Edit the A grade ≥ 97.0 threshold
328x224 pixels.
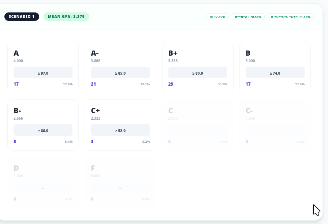click(43, 73)
